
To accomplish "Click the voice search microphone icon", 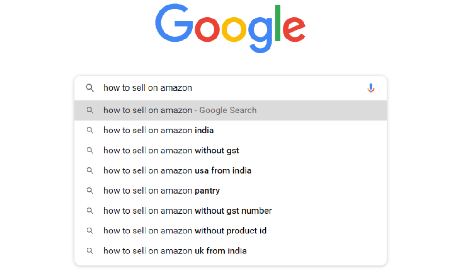I will click(371, 88).
